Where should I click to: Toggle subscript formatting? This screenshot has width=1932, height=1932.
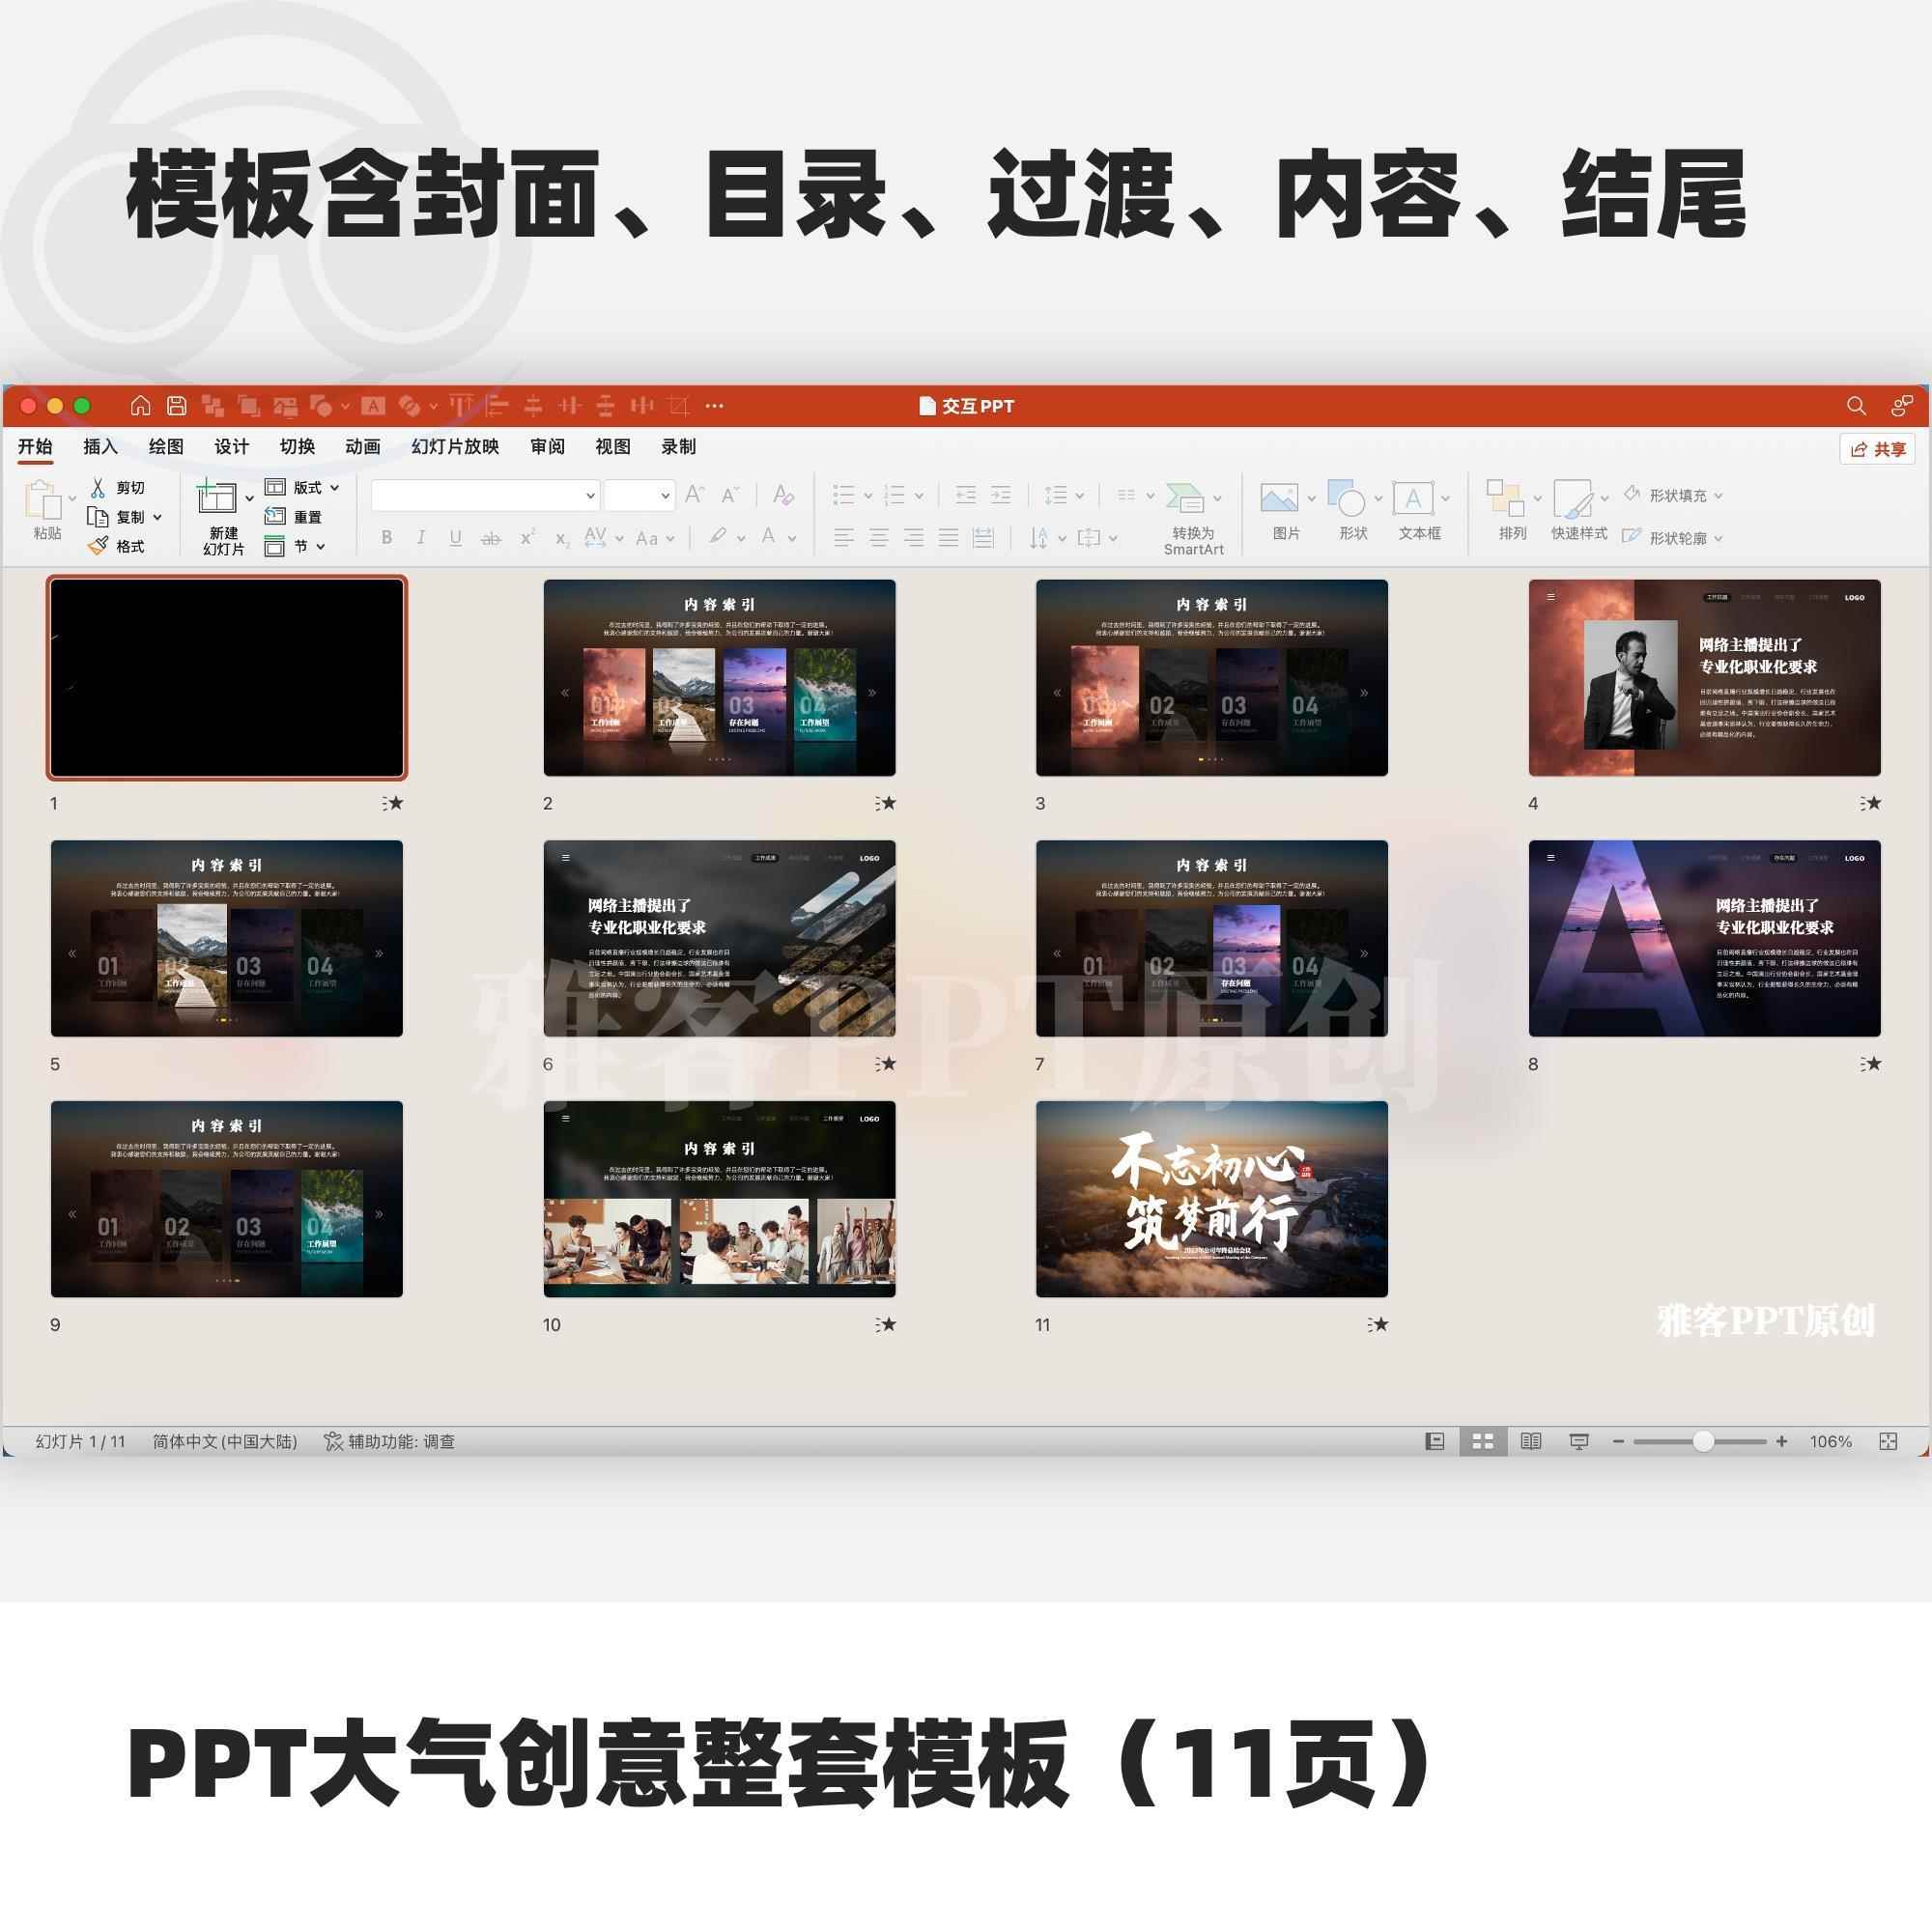click(x=562, y=539)
